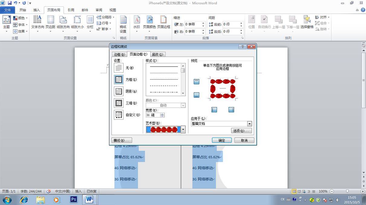Open the Windows Start button
Screen dimensions: 366x205
(x=7, y=200)
